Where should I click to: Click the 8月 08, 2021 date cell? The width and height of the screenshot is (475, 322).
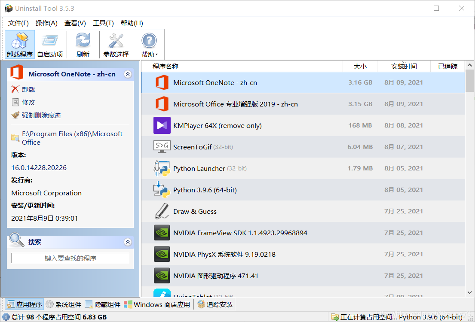coord(404,125)
